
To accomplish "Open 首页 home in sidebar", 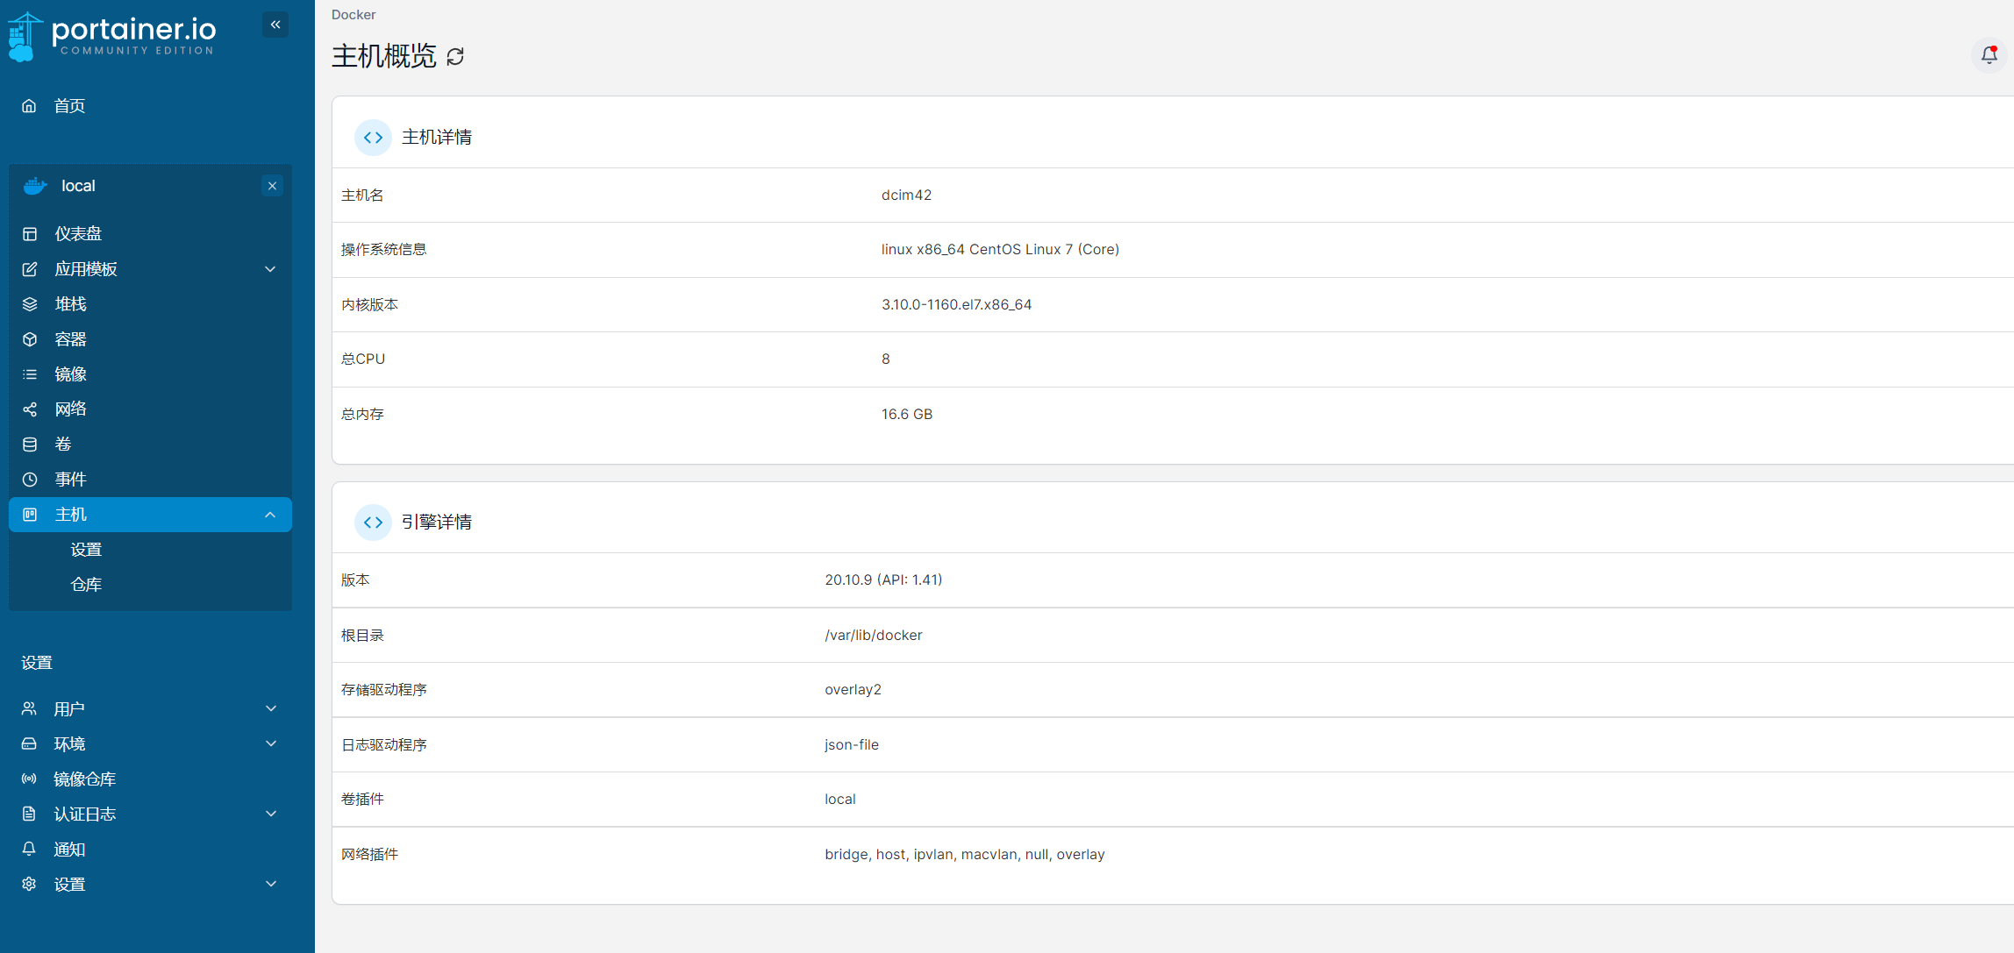I will [x=69, y=106].
